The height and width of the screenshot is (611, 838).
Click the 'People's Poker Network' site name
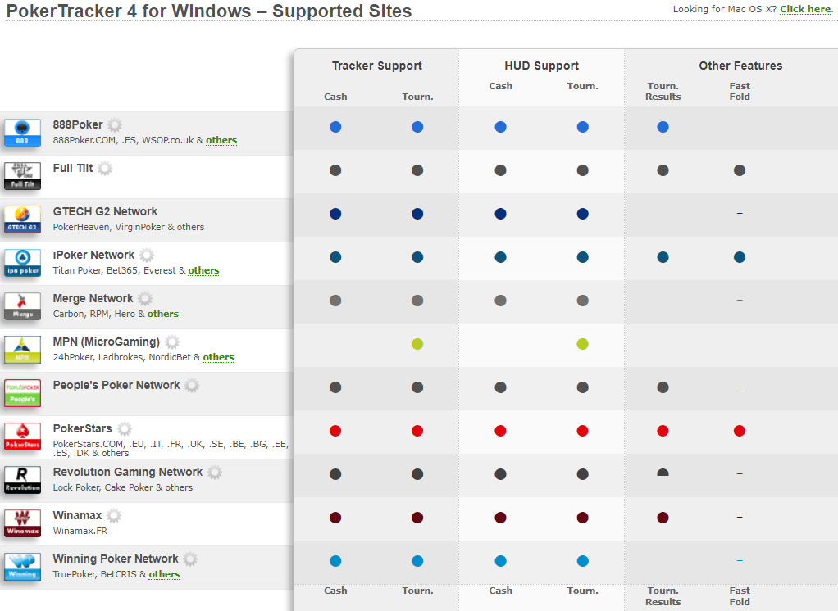click(x=116, y=385)
